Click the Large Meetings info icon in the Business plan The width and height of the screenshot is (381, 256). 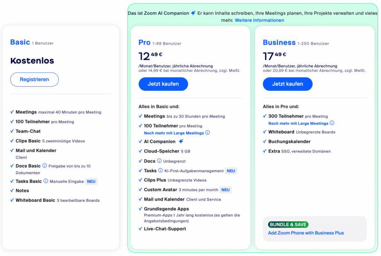pos(332,123)
